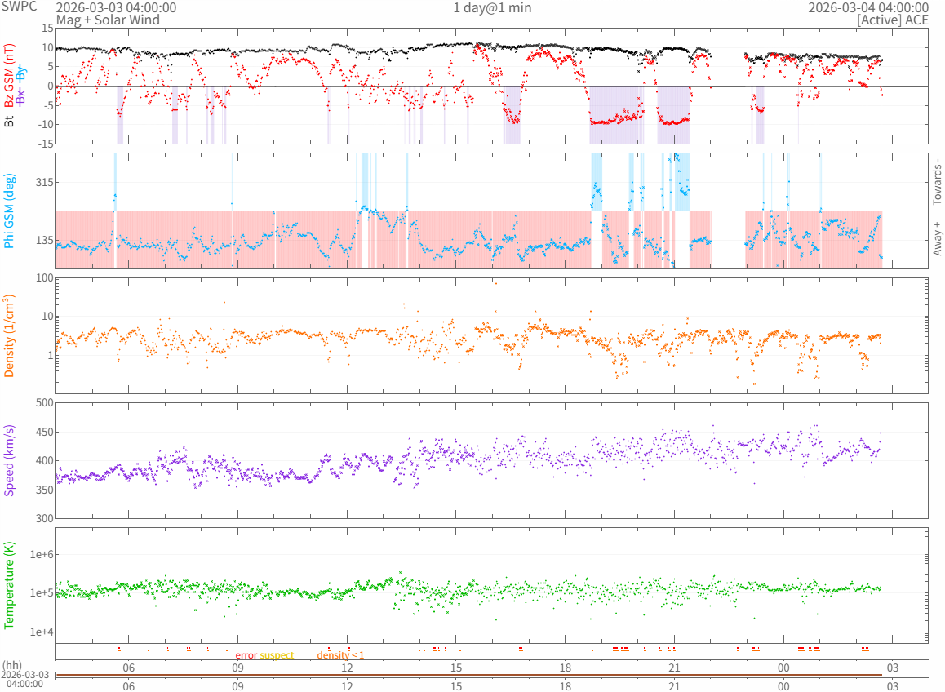Show the hidden Bx series

tap(22, 97)
